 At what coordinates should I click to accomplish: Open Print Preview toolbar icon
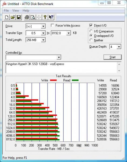(x=33, y=17)
